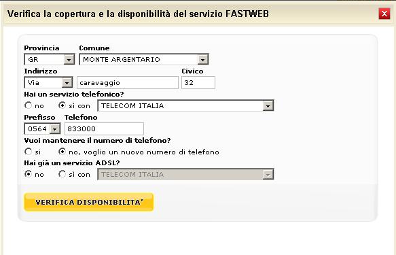Select 'no' for servizio ADSL
Image resolution: width=396 pixels, height=255 pixels.
28,174
